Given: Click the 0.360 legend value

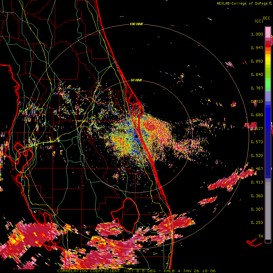Looking at the screenshot, I should tap(257, 196).
